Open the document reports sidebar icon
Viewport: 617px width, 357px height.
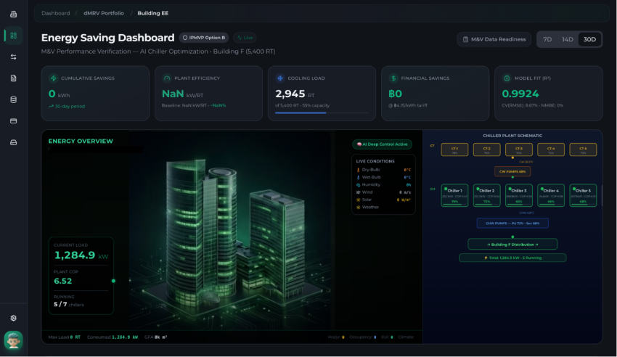pos(13,78)
